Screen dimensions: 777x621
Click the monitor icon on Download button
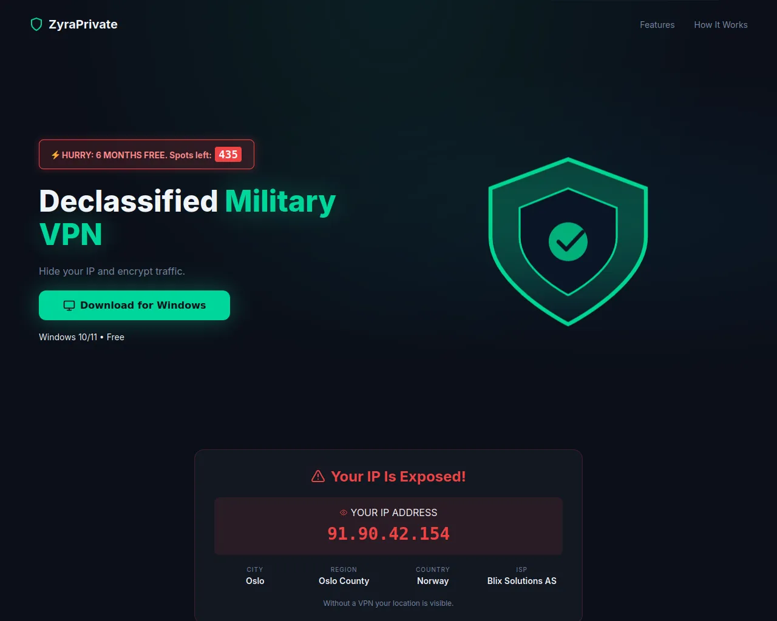point(69,306)
